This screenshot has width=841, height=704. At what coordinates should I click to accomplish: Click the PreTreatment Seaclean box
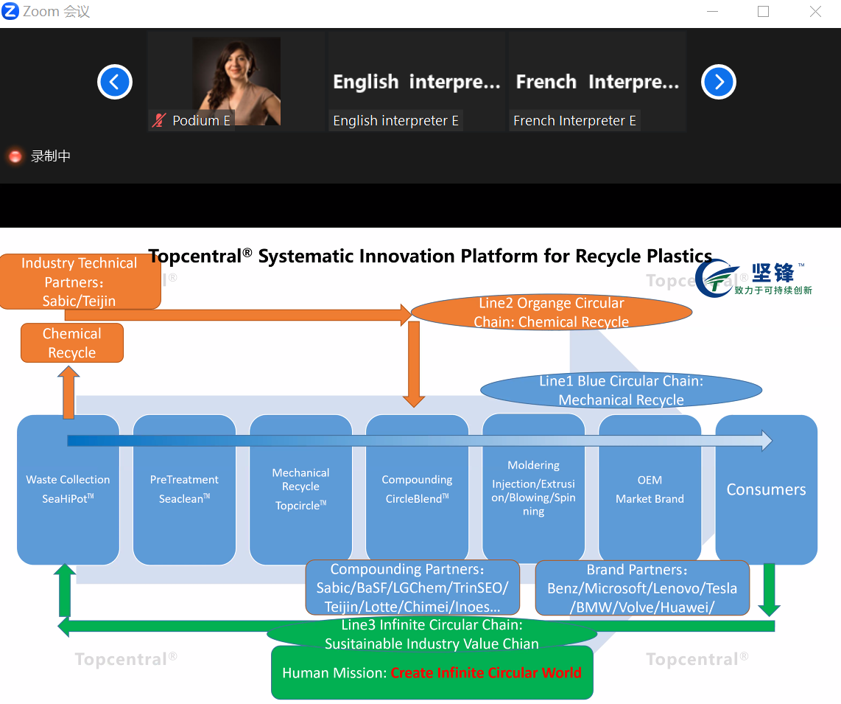tap(185, 489)
